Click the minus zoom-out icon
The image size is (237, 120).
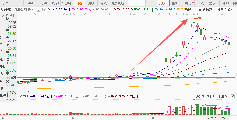tap(154, 3)
